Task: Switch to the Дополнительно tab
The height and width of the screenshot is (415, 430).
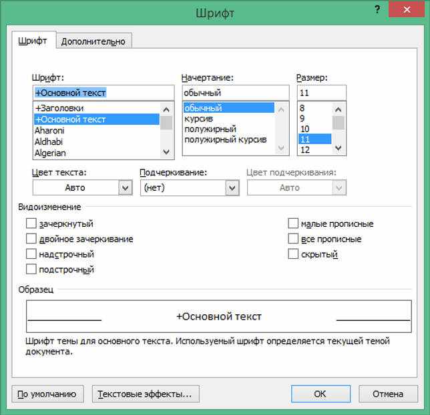Action: (x=93, y=41)
